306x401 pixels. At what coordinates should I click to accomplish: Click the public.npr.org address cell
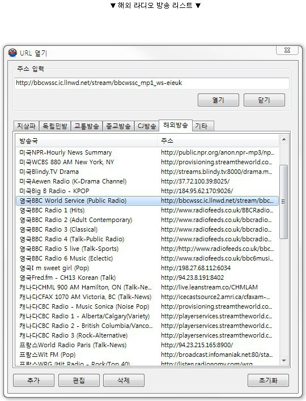point(218,152)
